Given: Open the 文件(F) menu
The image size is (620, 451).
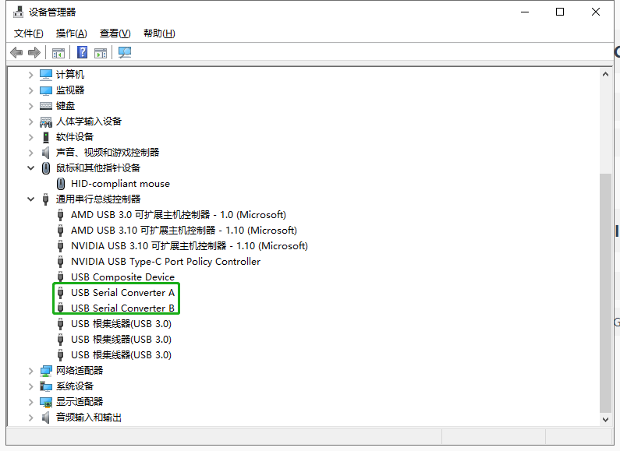Looking at the screenshot, I should (29, 33).
